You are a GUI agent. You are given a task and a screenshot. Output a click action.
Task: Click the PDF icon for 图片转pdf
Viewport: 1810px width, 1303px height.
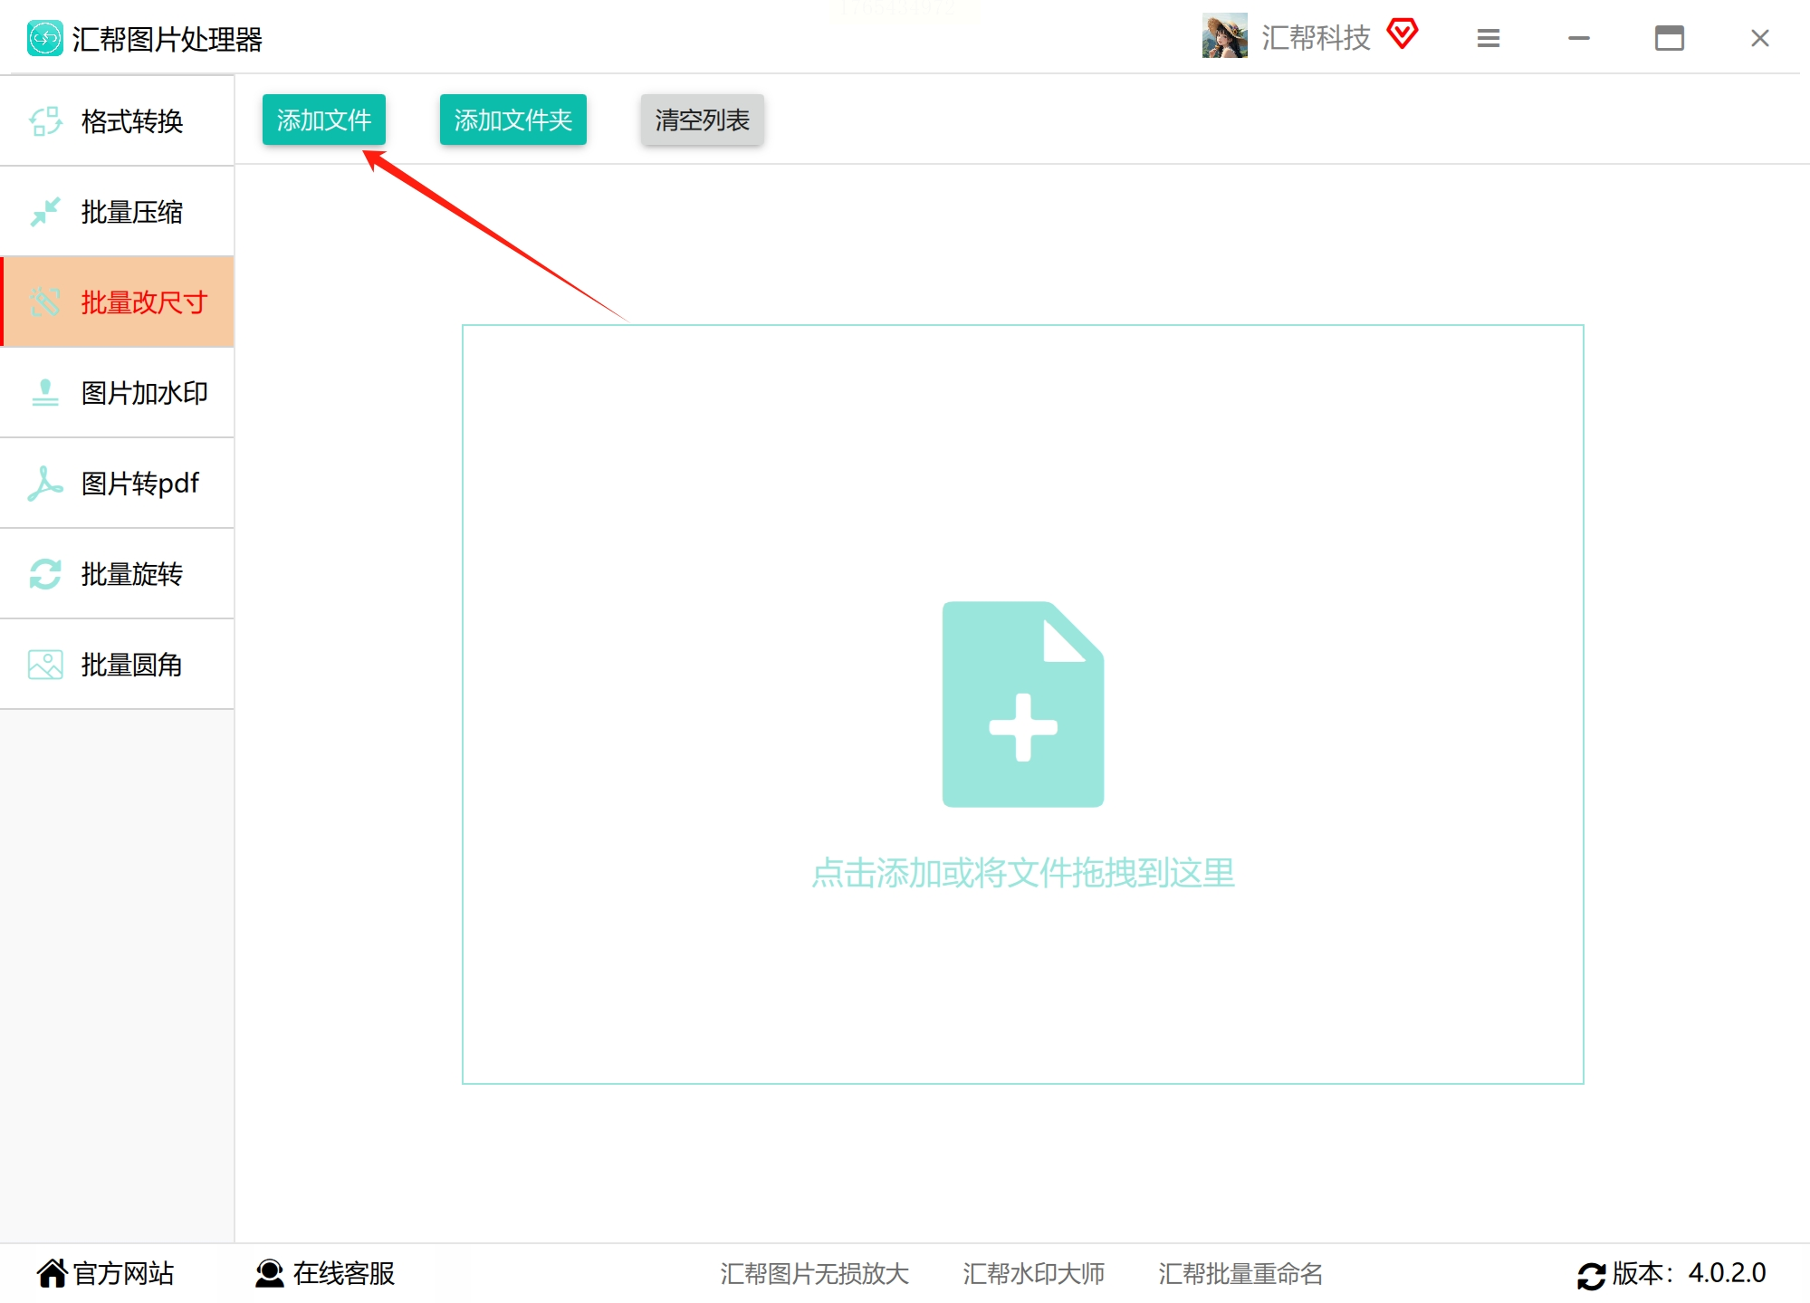coord(45,484)
